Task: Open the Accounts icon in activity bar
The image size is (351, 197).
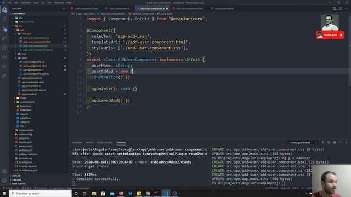Action: click(x=4, y=171)
